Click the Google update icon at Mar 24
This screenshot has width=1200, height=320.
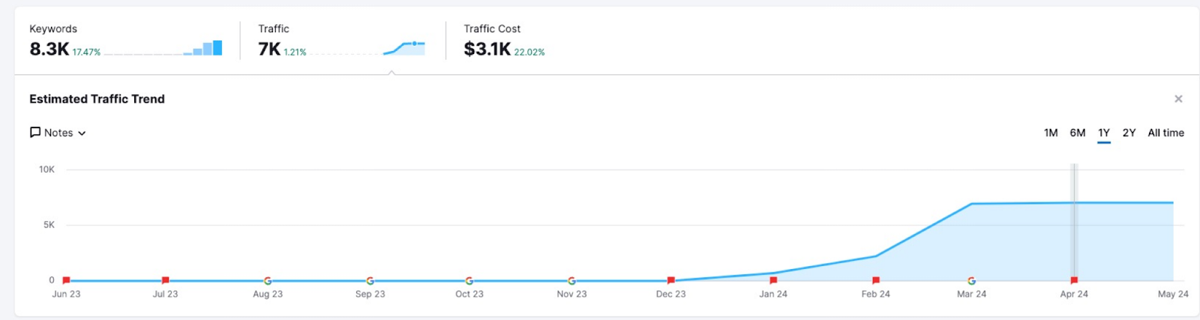pos(971,281)
